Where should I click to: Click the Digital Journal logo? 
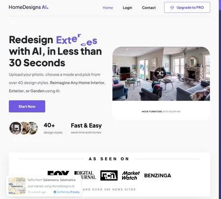tap(85, 175)
